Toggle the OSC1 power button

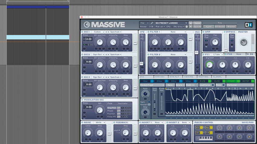click(x=82, y=32)
